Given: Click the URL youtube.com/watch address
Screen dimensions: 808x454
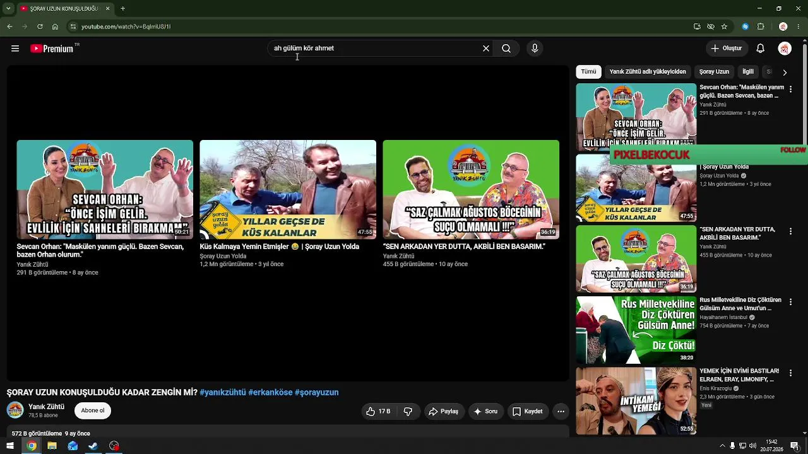Looking at the screenshot, I should [126, 26].
